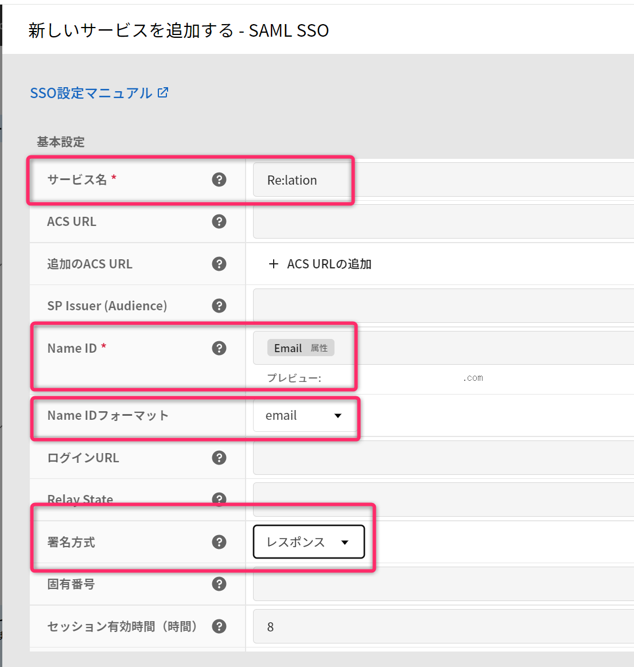The image size is (634, 667).
Task: Click help icon for 追加のACS URL
Action: coord(219,264)
